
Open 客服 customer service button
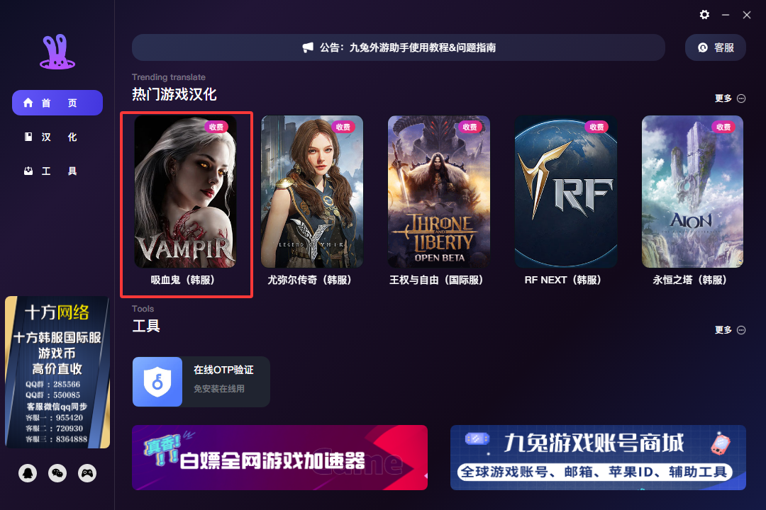(715, 47)
